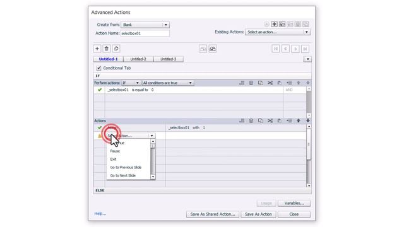The height and width of the screenshot is (227, 404).
Task: Move condition up arrow in Perform actions bar
Action: [299, 83]
